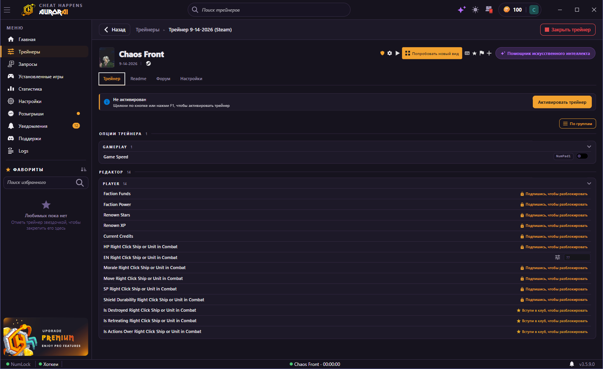603x369 pixels.
Task: Open the purple AI sparkle icon in header
Action: point(461,10)
